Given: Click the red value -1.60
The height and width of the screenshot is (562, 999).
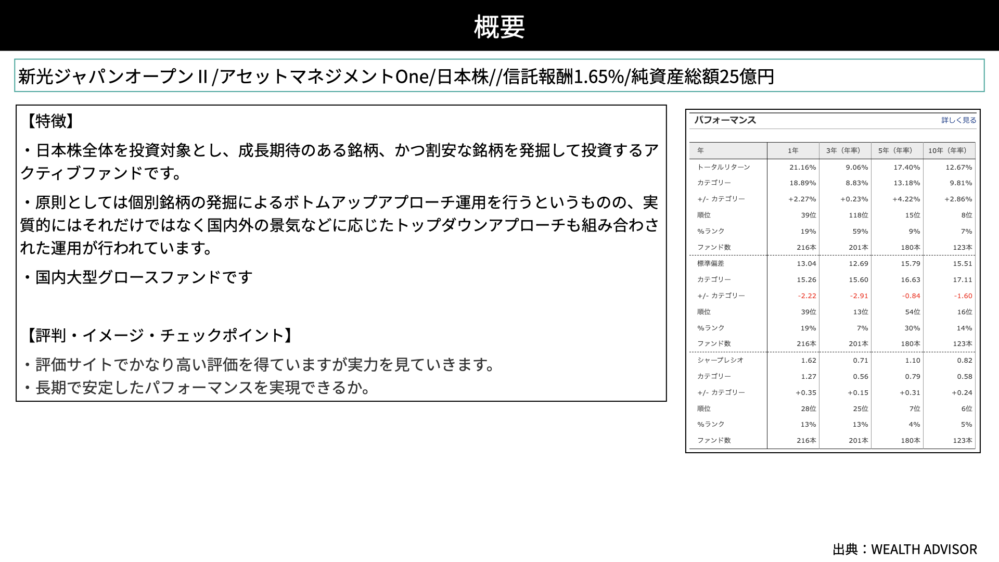Looking at the screenshot, I should pyautogui.click(x=963, y=296).
